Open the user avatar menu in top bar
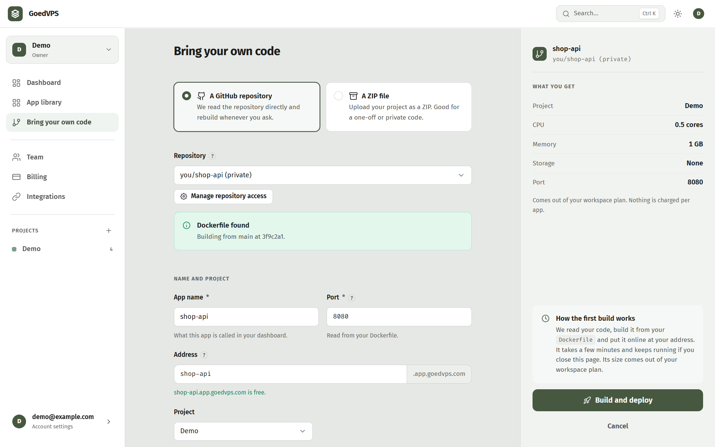The height and width of the screenshot is (447, 715). (699, 14)
